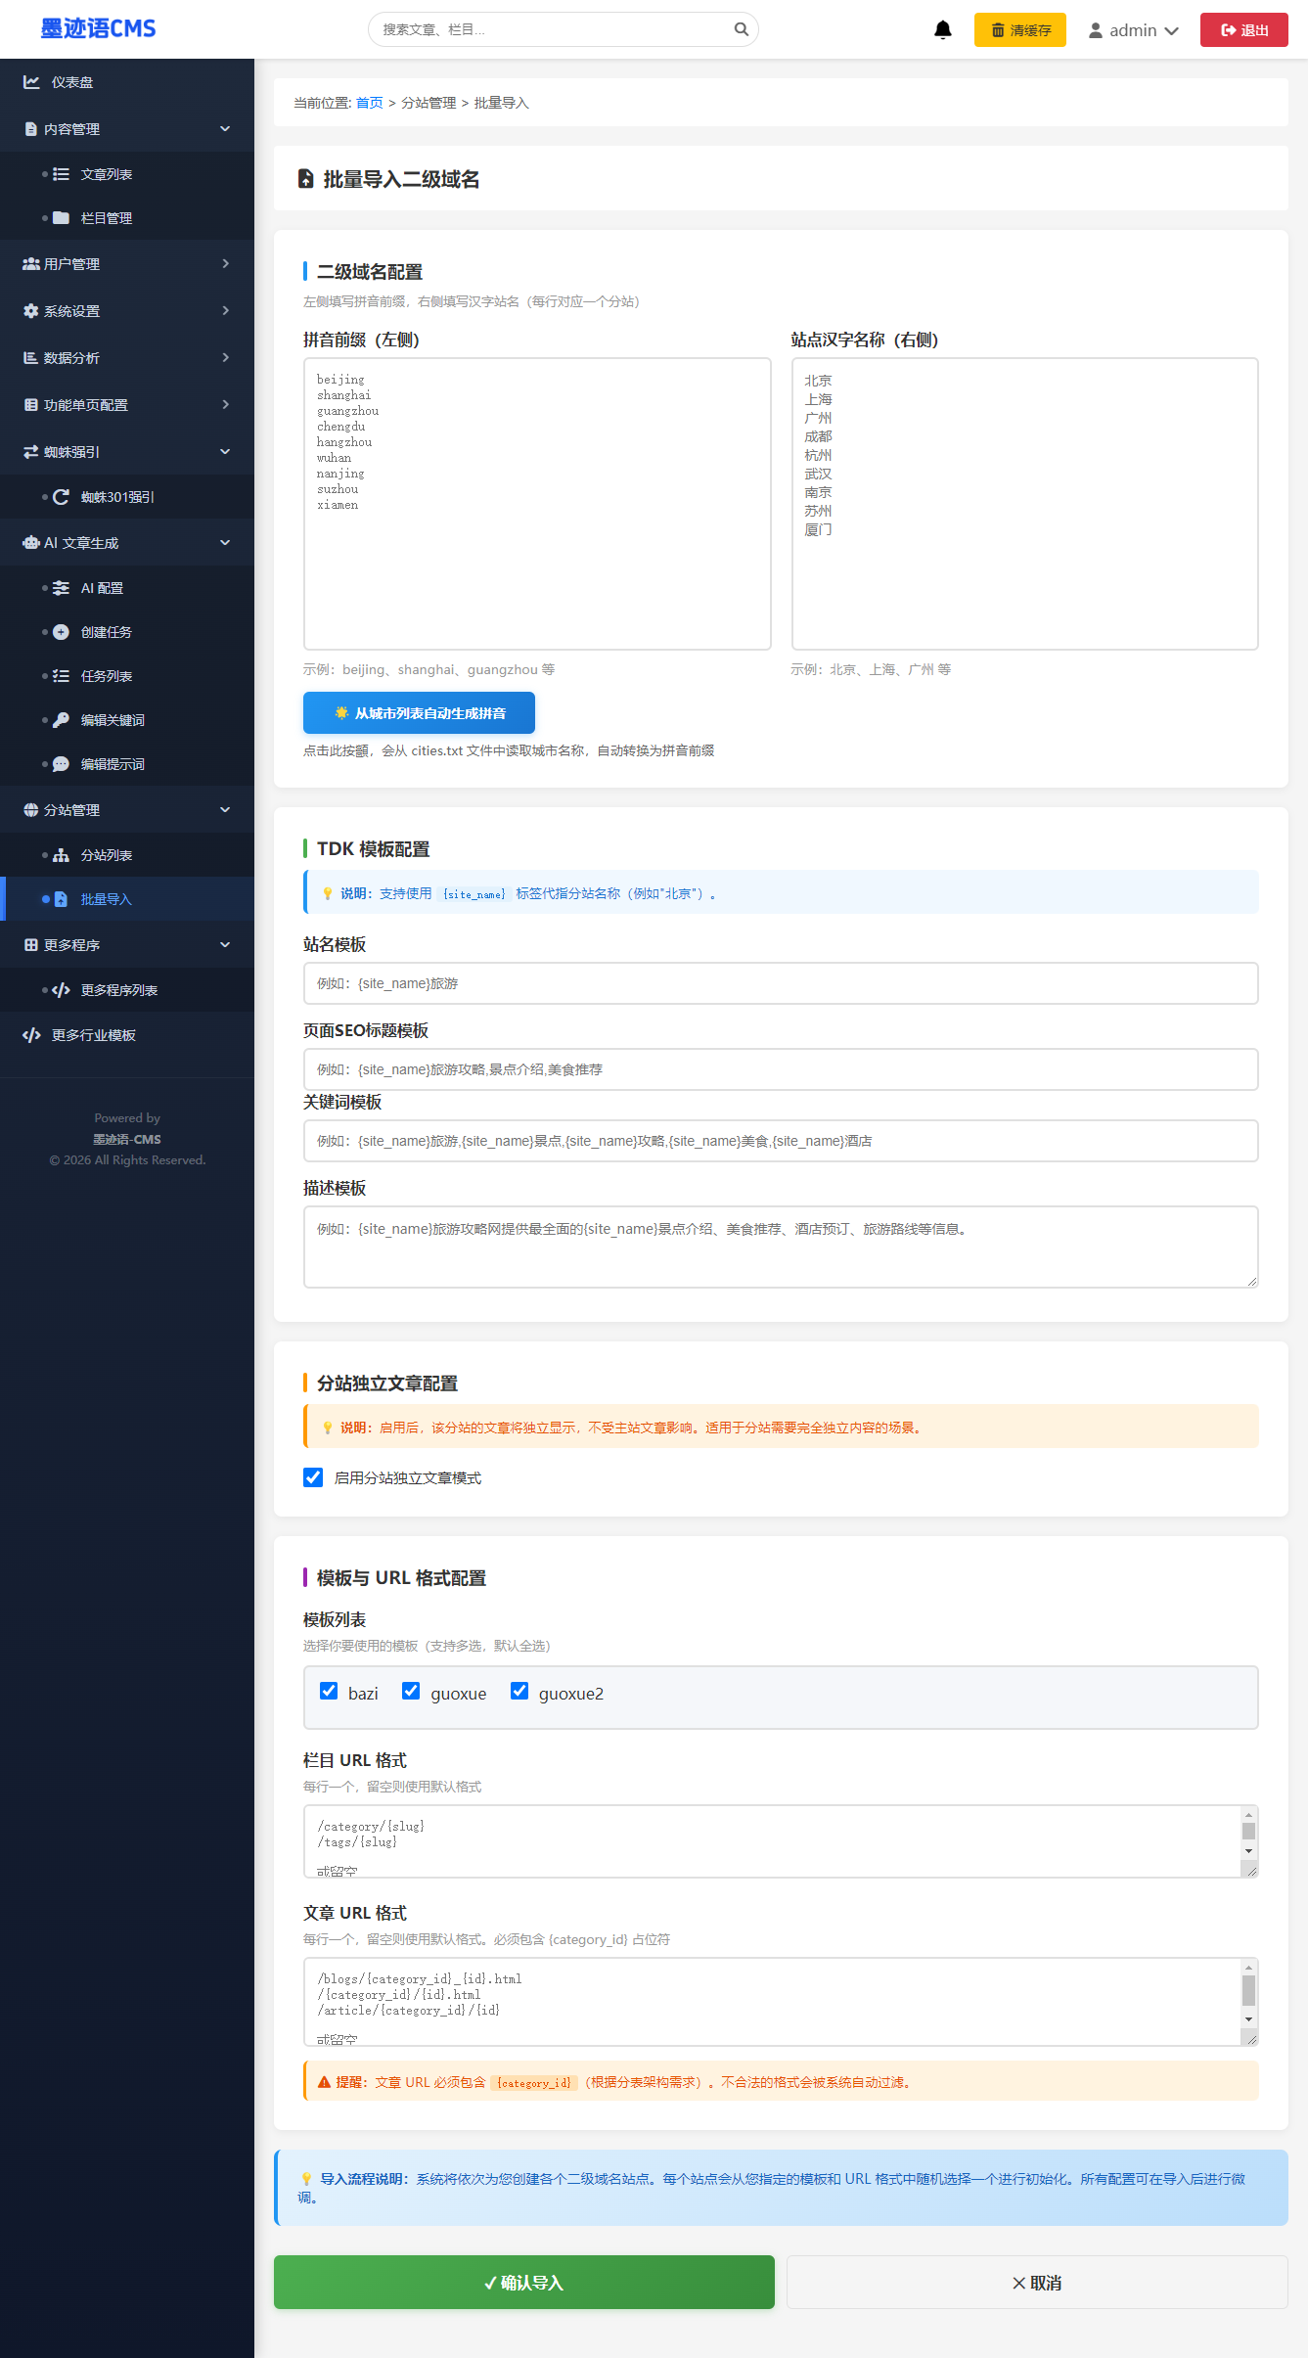Click the 创建任务 plus circle icon
1308x2358 pixels.
pos(61,632)
